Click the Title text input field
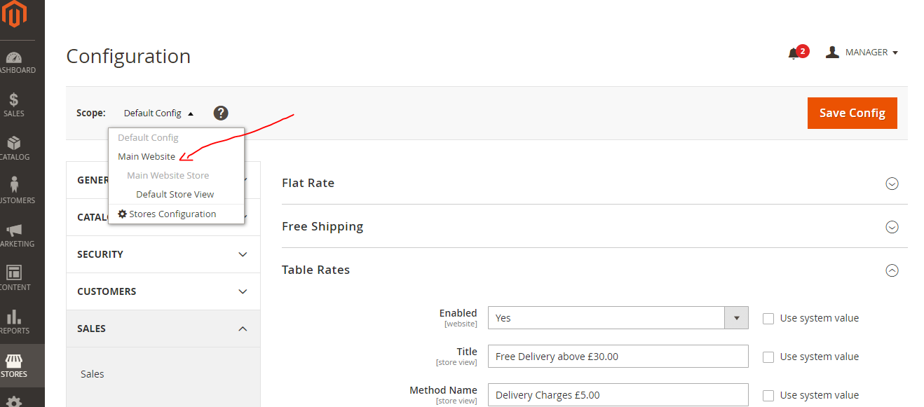The height and width of the screenshot is (407, 924). (x=617, y=357)
